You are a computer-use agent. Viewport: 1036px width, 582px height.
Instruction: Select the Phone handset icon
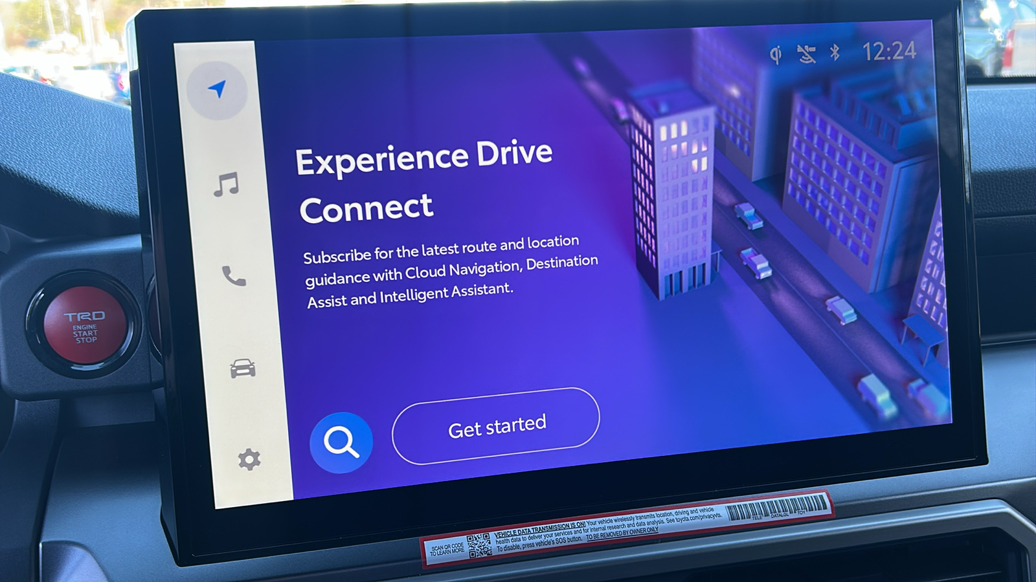[234, 276]
